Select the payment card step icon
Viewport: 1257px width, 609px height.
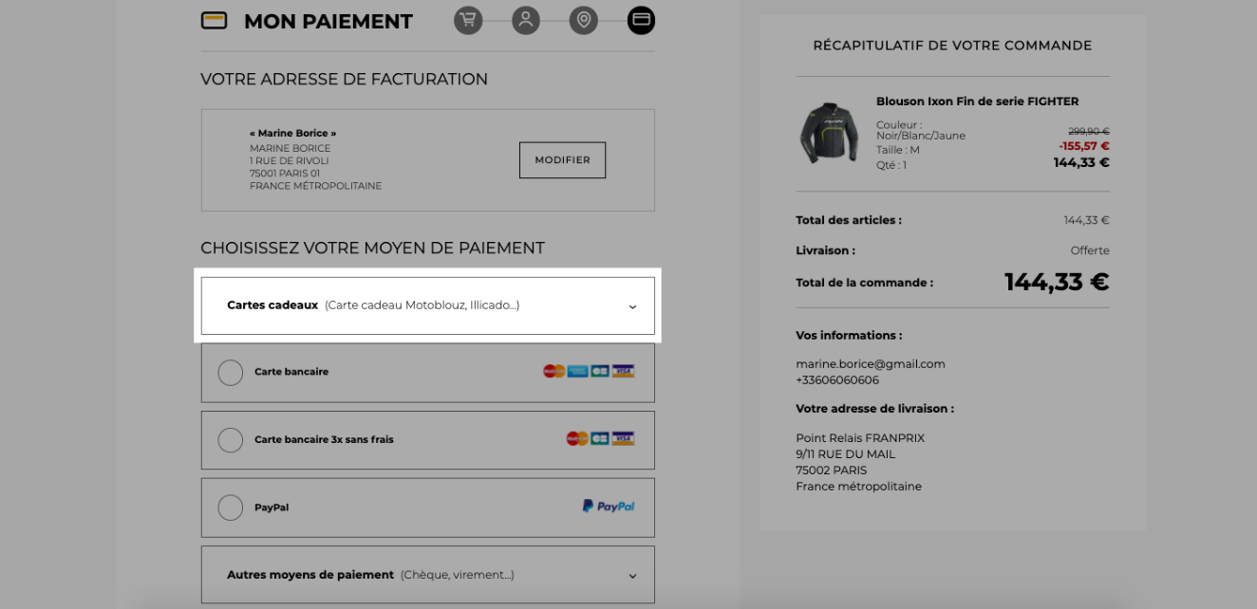tap(641, 20)
